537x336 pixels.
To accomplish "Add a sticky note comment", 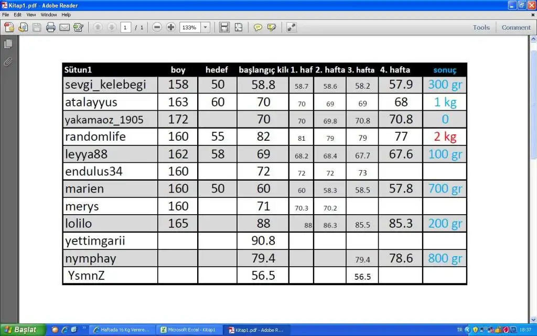I will click(x=257, y=27).
